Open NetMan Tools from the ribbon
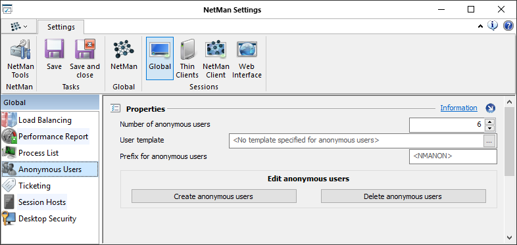The height and width of the screenshot is (245, 517). tap(20, 59)
